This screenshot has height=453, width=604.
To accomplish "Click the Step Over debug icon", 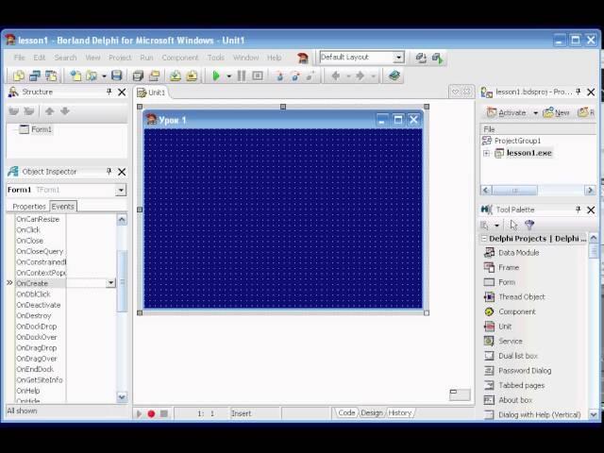I will pyautogui.click(x=295, y=75).
